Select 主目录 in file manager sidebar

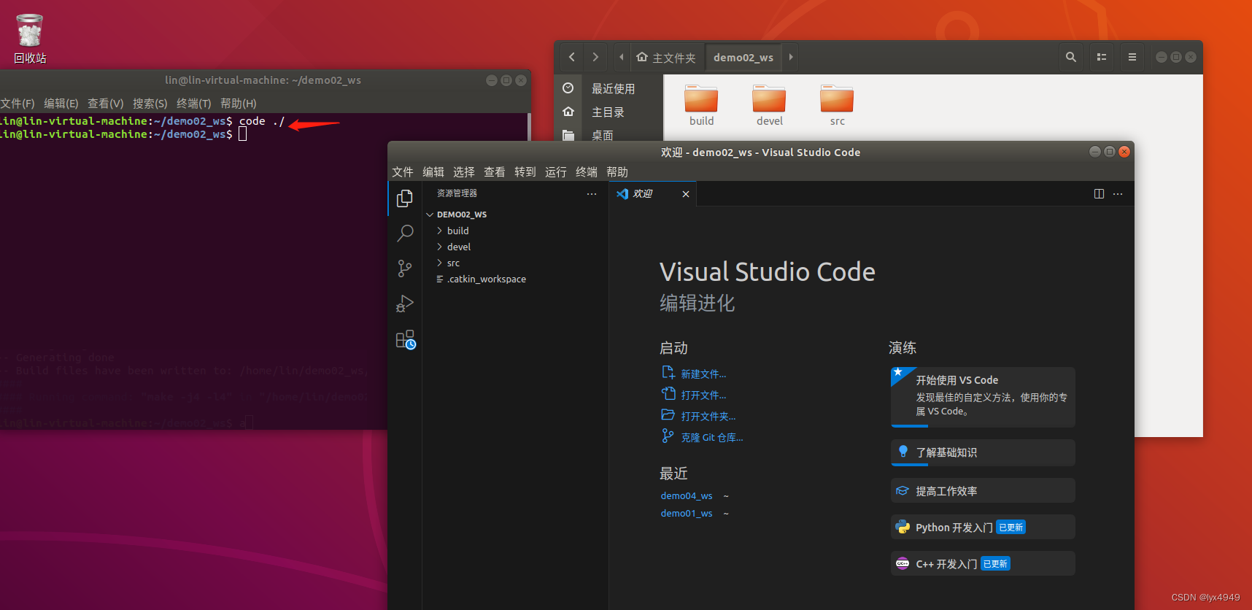point(608,112)
